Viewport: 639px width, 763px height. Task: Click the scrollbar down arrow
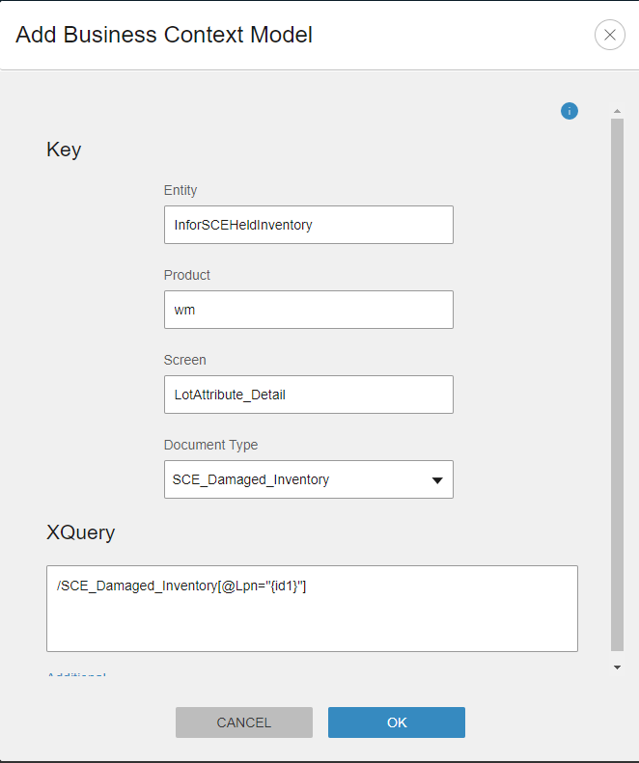pyautogui.click(x=618, y=667)
